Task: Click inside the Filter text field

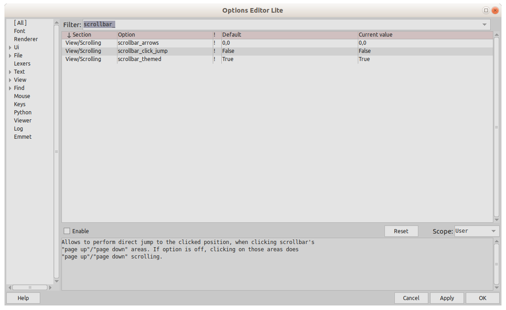Action: point(281,24)
